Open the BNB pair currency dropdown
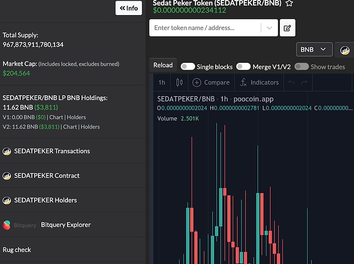The image size is (354, 264). pyautogui.click(x=314, y=50)
